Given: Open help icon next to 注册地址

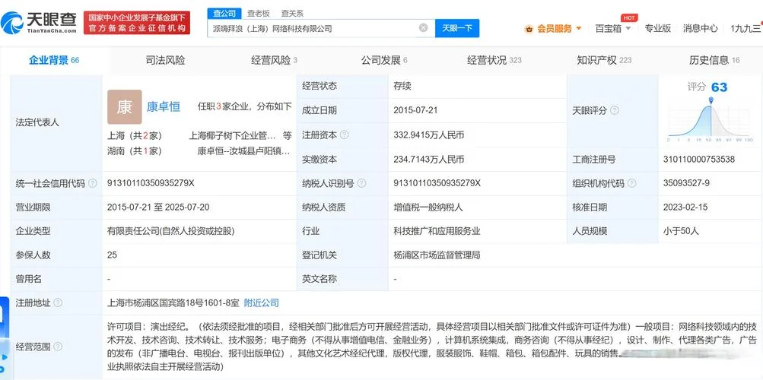Looking at the screenshot, I should pos(57,302).
